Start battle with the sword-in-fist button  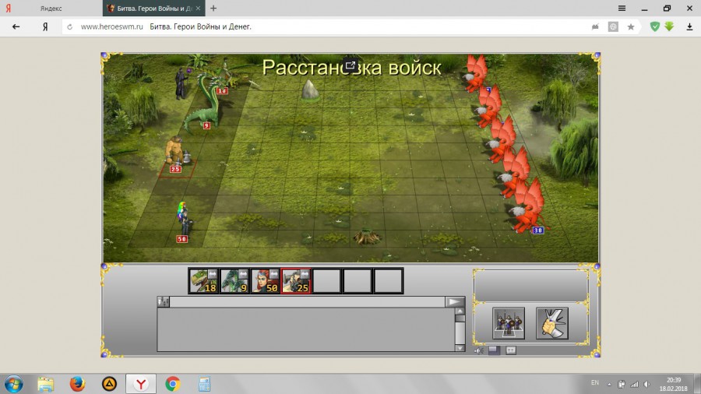click(552, 323)
